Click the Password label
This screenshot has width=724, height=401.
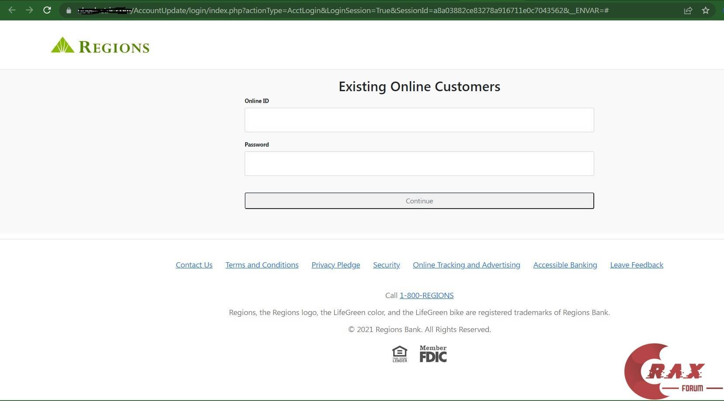pyautogui.click(x=257, y=144)
